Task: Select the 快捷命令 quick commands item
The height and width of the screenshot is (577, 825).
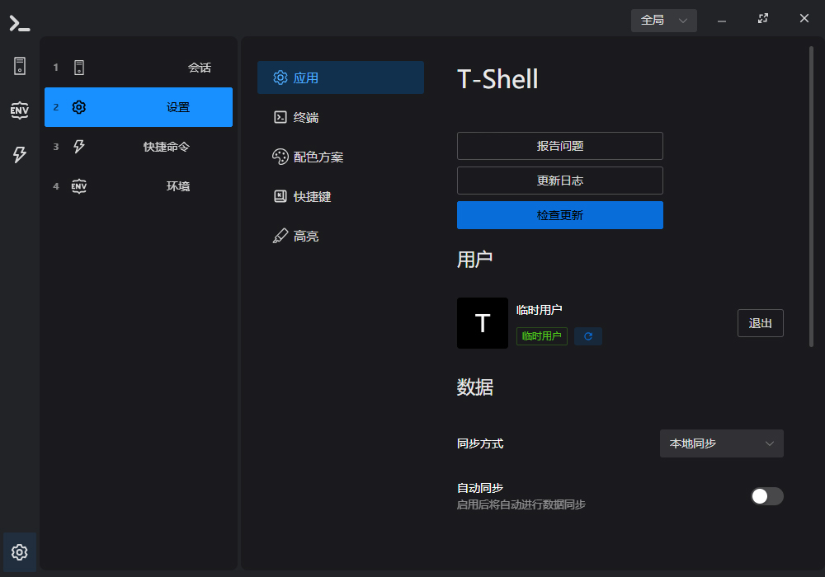Action: pos(139,147)
